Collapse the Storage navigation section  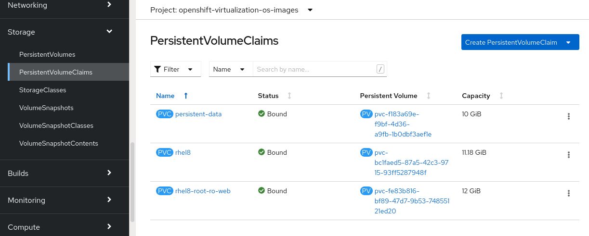(109, 32)
